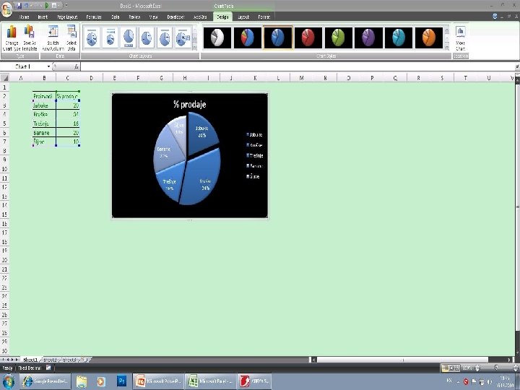Image resolution: width=520 pixels, height=390 pixels.
Task: Choose the white/gray pie chart style
Action: point(217,38)
